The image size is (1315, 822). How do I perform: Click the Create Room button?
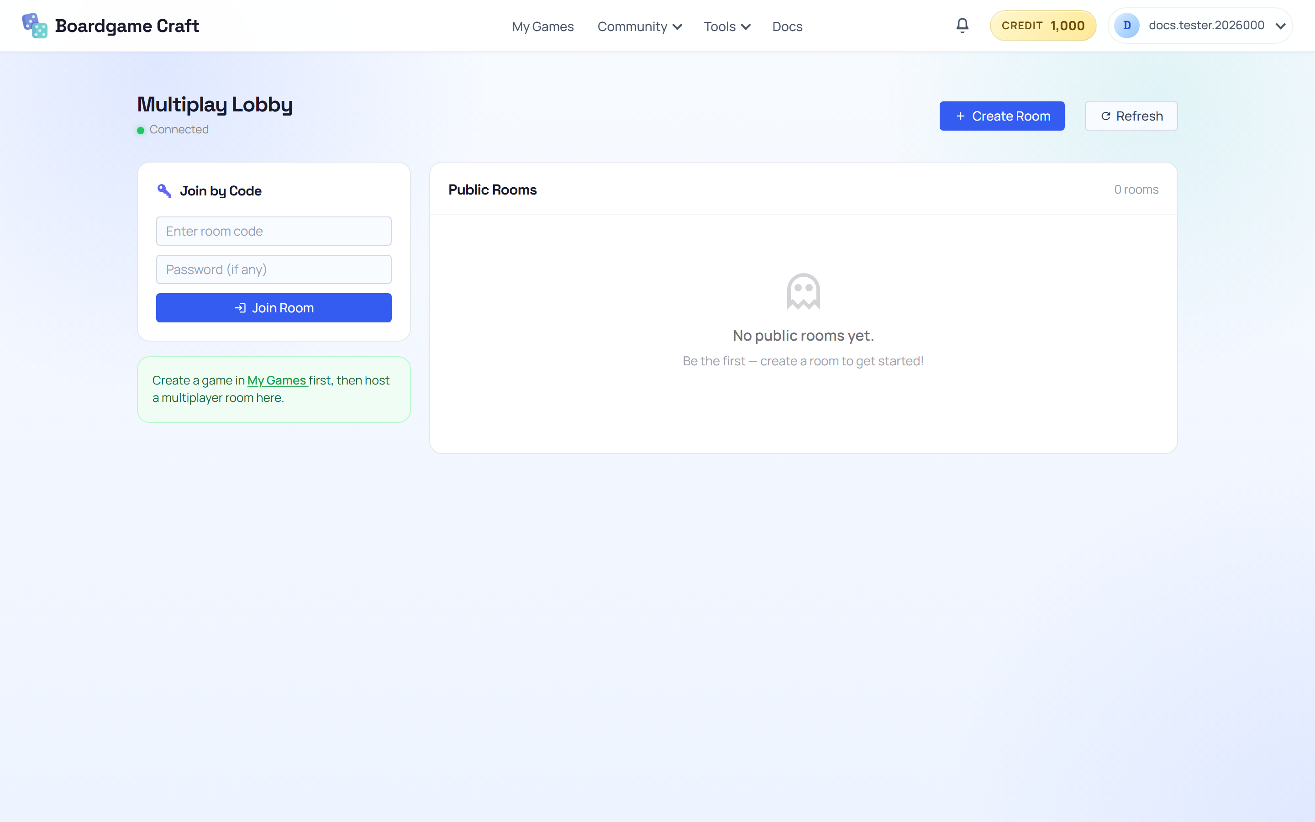pos(1001,116)
